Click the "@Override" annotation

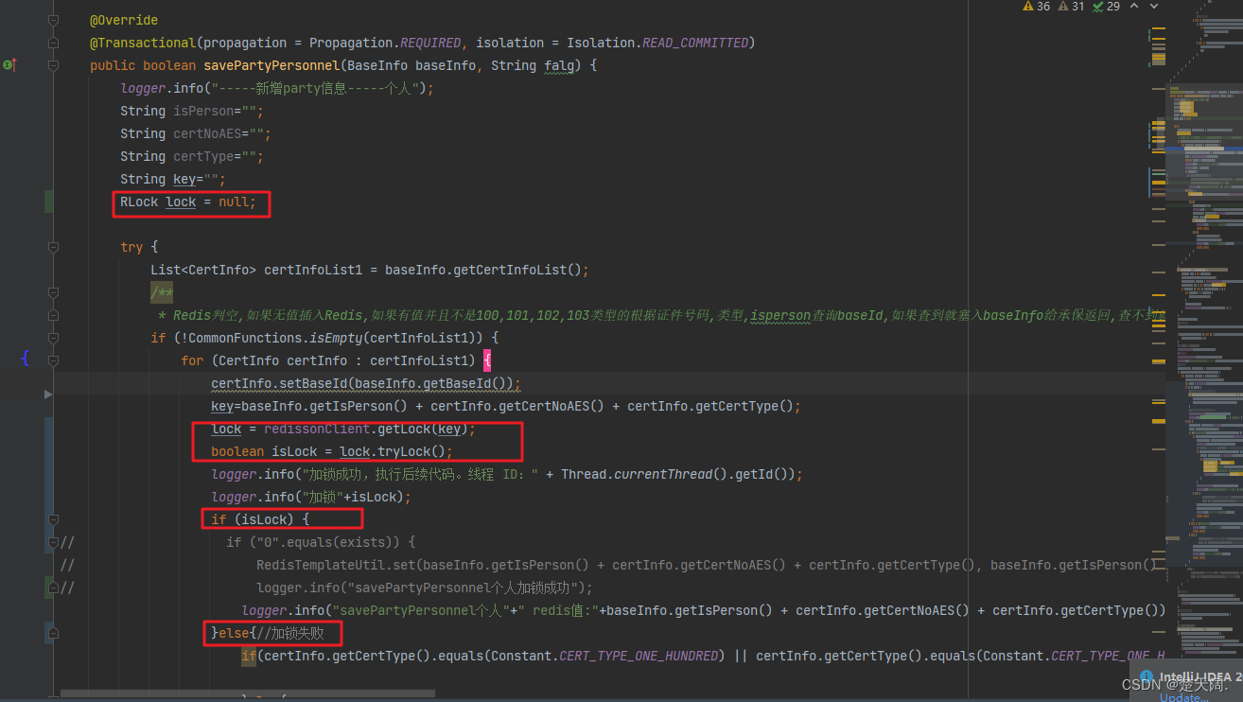click(x=124, y=20)
